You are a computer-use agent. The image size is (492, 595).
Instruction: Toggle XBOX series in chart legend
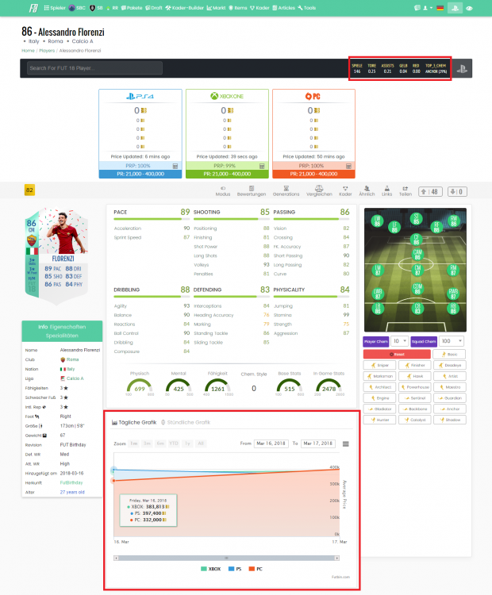(211, 569)
